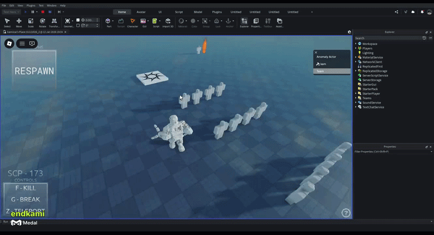
Task: Toggle the rotate snapping checkbox
Action: [78, 25]
